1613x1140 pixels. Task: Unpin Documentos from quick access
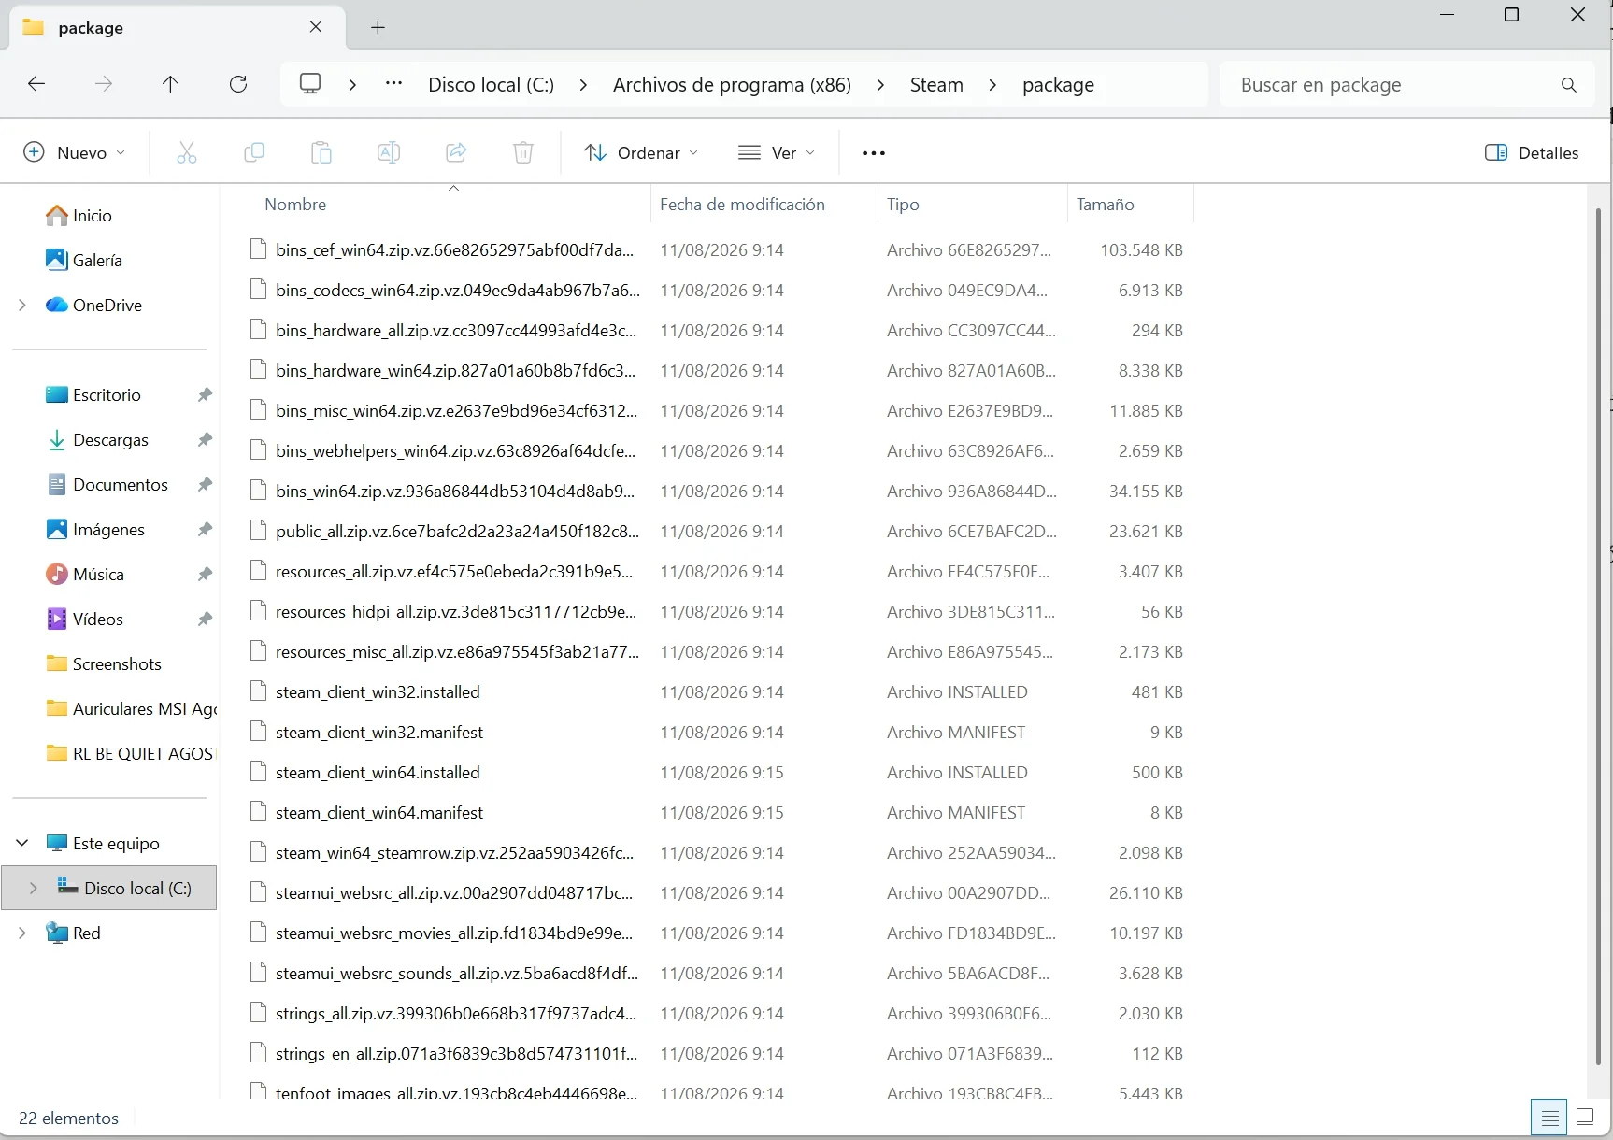[x=205, y=484]
